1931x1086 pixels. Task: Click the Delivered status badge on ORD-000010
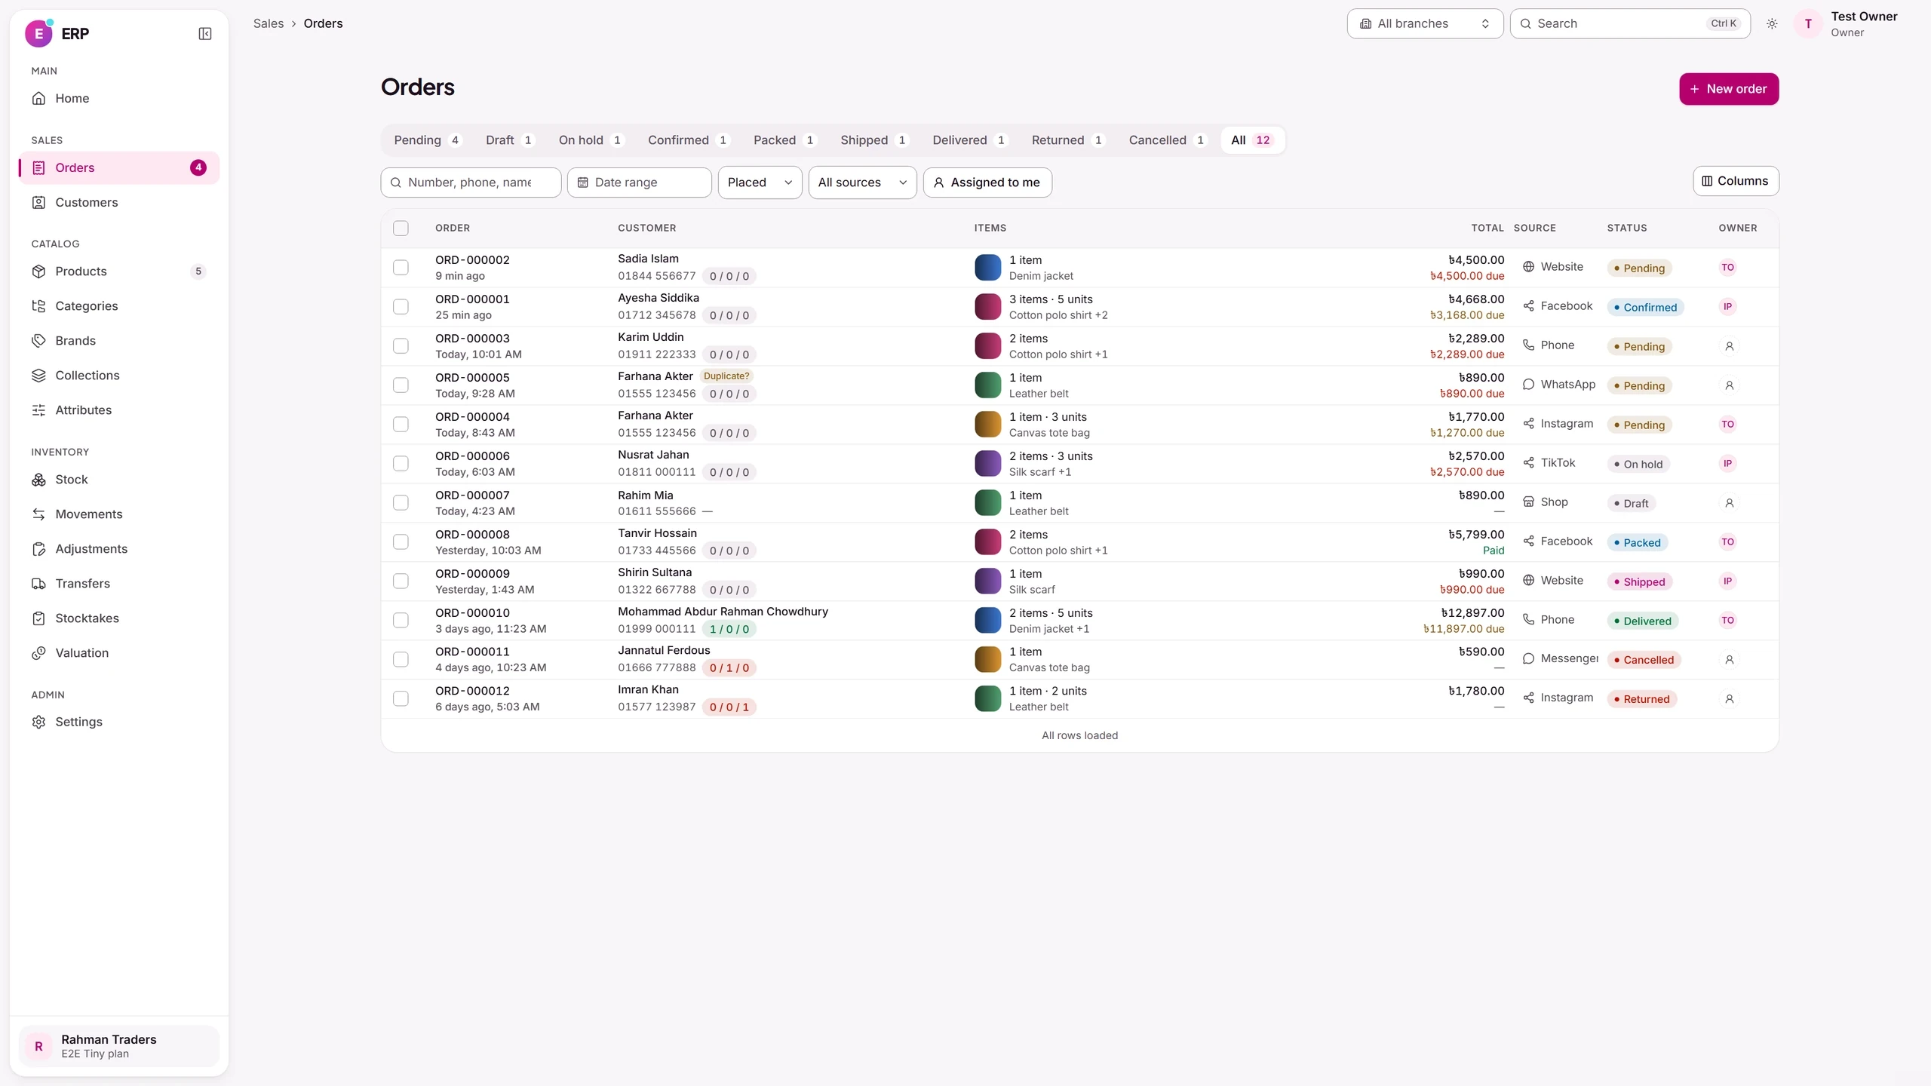click(1642, 621)
